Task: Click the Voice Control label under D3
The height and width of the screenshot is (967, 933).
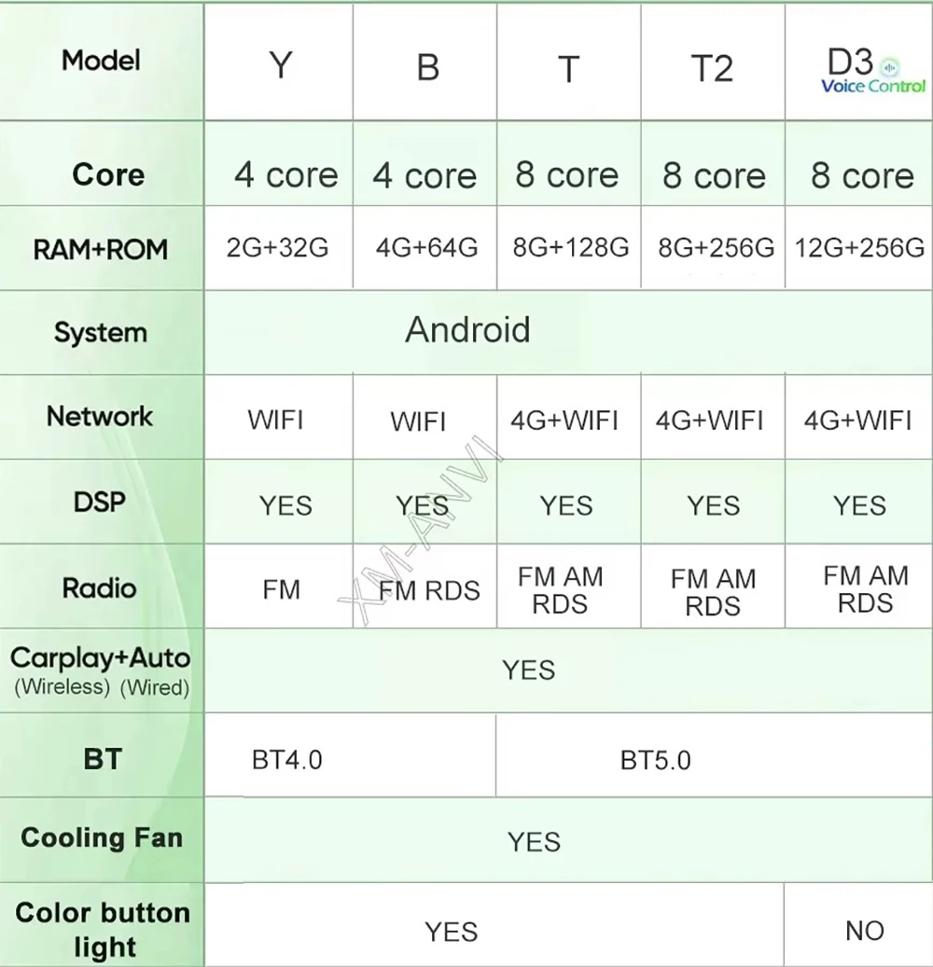Action: point(872,87)
